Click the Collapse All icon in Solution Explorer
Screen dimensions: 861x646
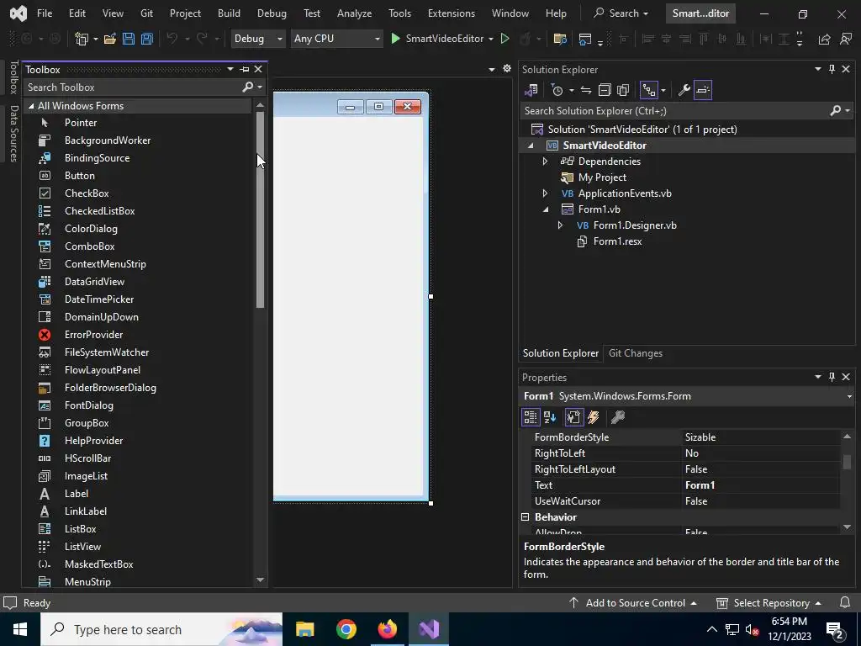[605, 90]
